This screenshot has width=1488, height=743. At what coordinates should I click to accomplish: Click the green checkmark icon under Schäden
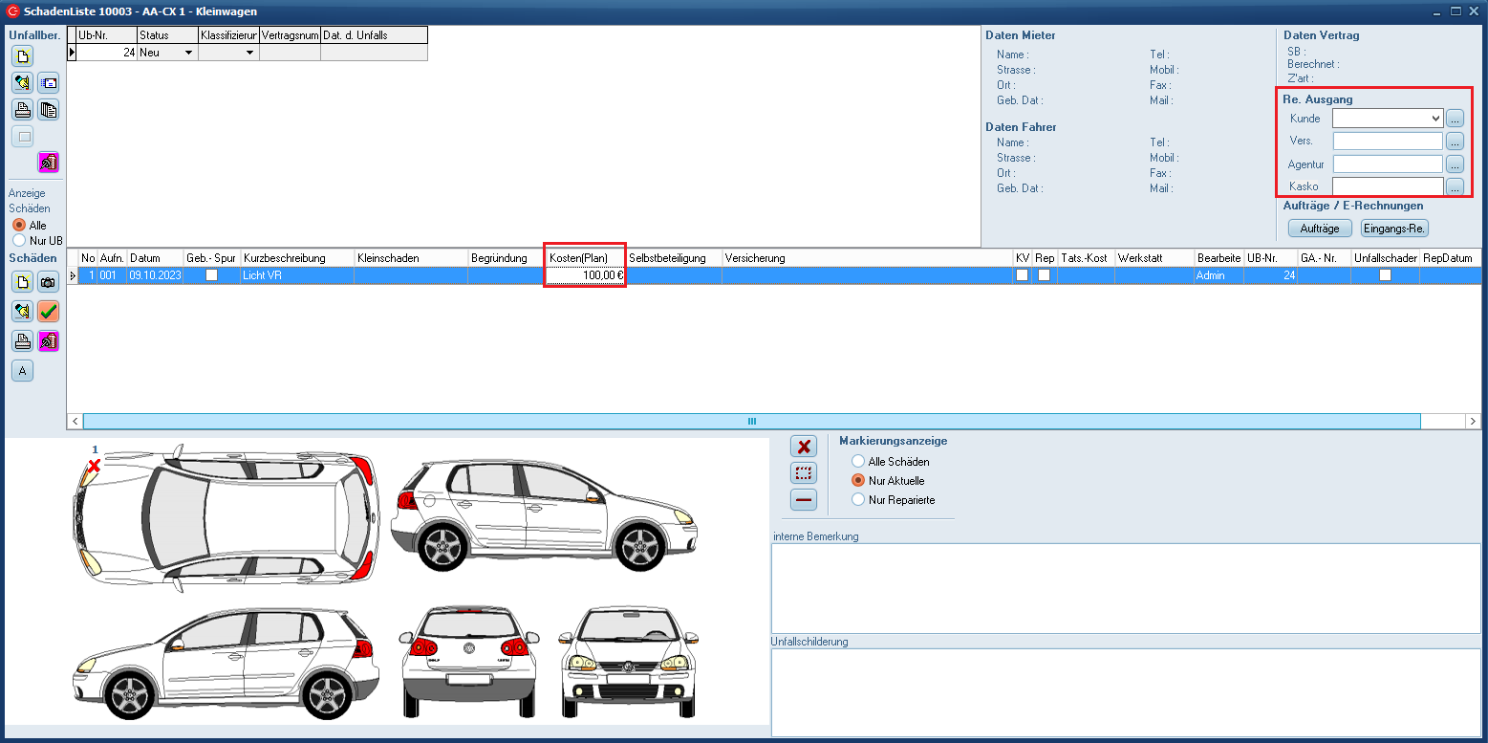(49, 311)
